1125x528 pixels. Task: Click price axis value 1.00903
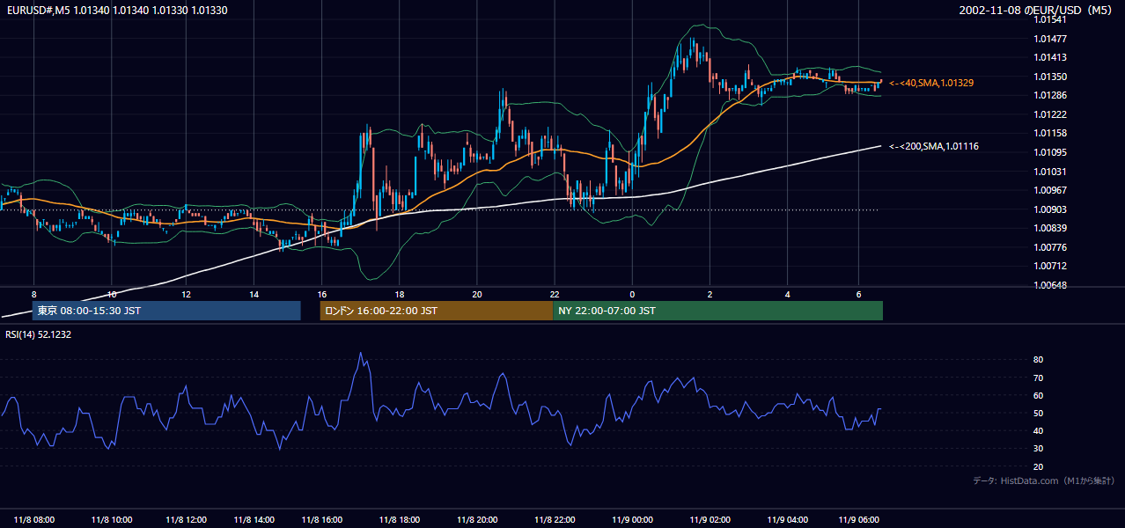tap(1051, 209)
